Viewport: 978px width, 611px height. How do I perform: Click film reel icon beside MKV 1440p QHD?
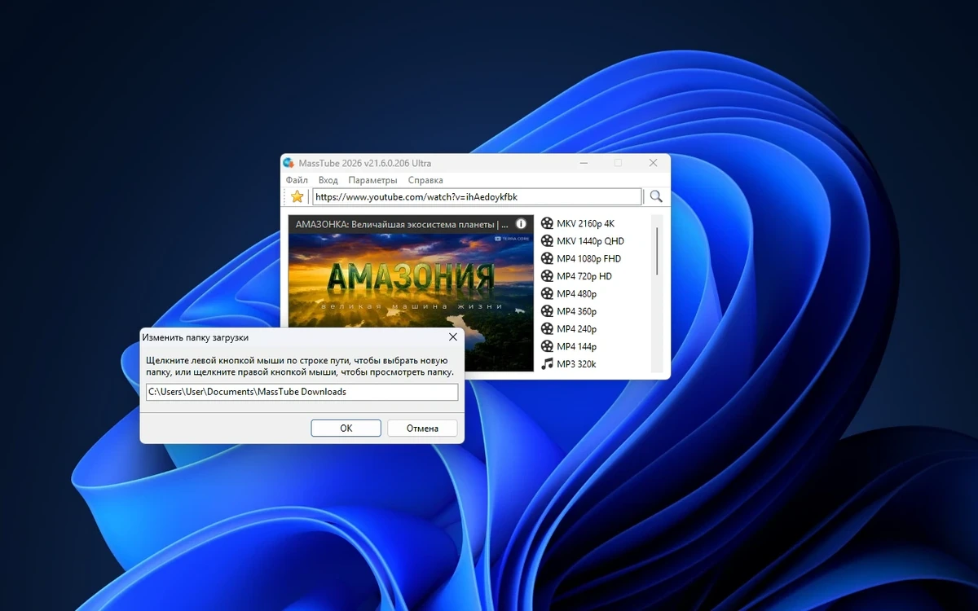click(x=547, y=241)
